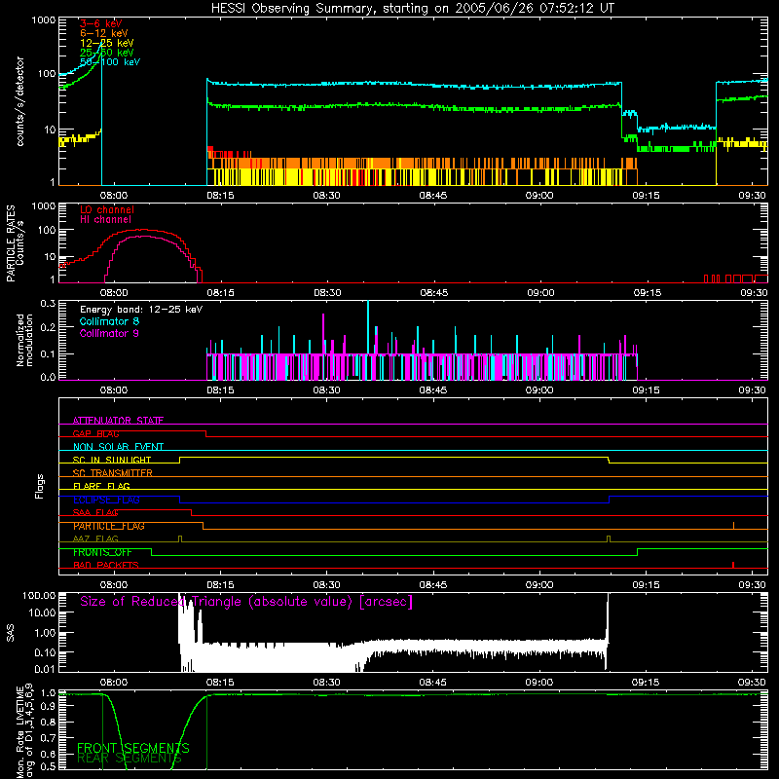Click the SC_TRANSMITTER flag label

pos(113,473)
